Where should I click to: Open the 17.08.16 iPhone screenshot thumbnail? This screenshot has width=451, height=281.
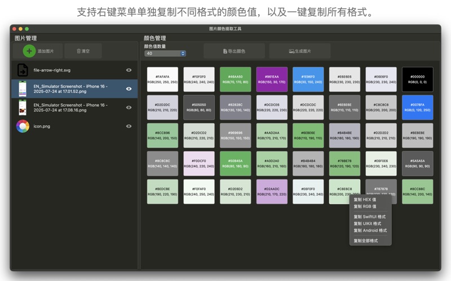23,107
